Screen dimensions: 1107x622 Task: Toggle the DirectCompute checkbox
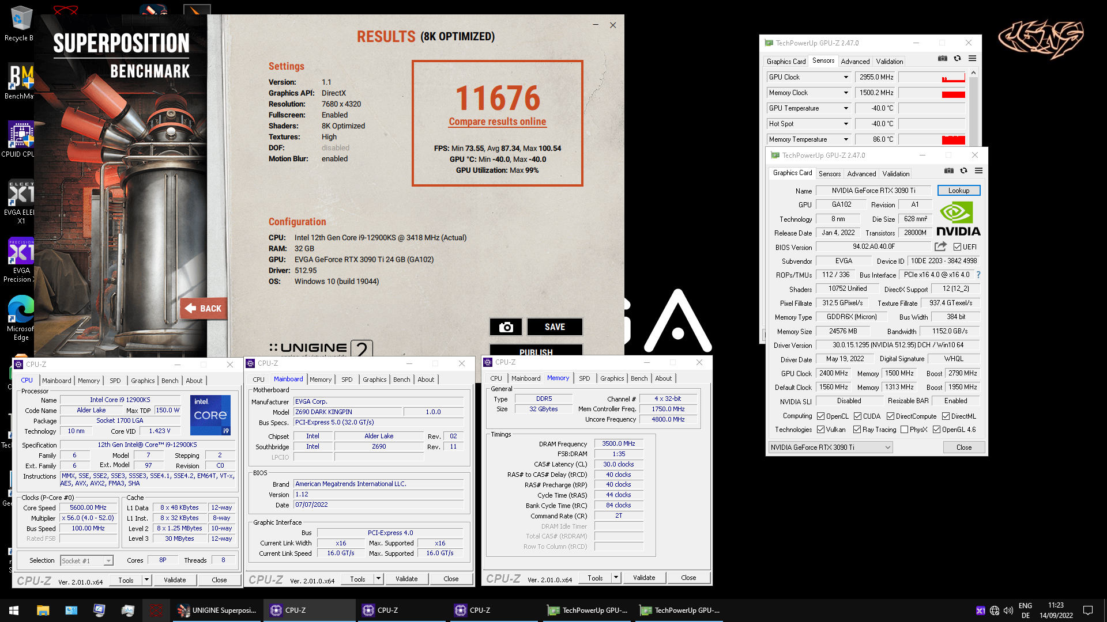pos(890,416)
